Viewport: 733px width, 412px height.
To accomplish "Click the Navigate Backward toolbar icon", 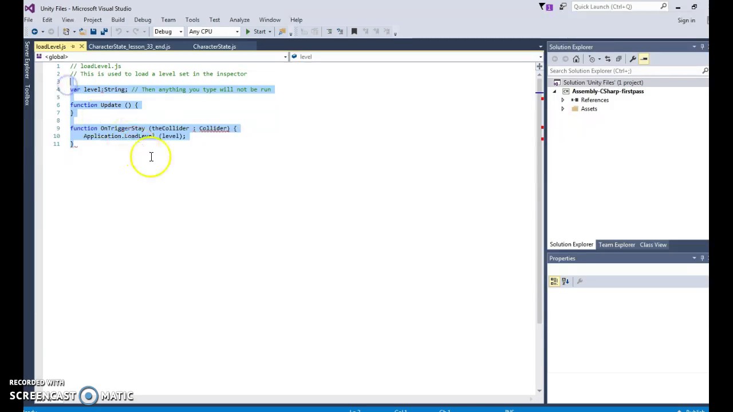I will pyautogui.click(x=34, y=31).
